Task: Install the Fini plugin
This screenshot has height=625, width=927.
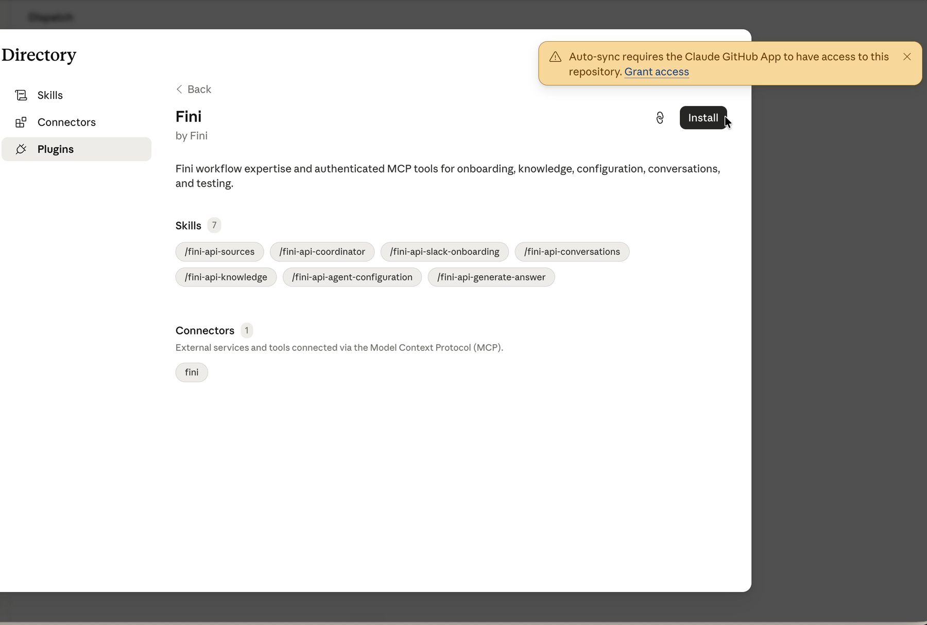Action: (703, 118)
